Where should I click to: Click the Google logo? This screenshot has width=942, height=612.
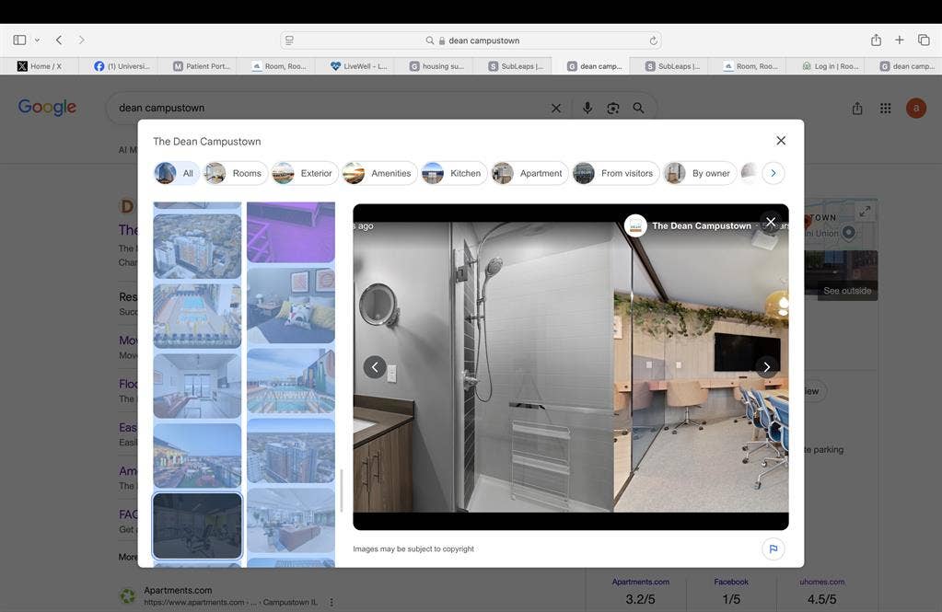pos(47,107)
